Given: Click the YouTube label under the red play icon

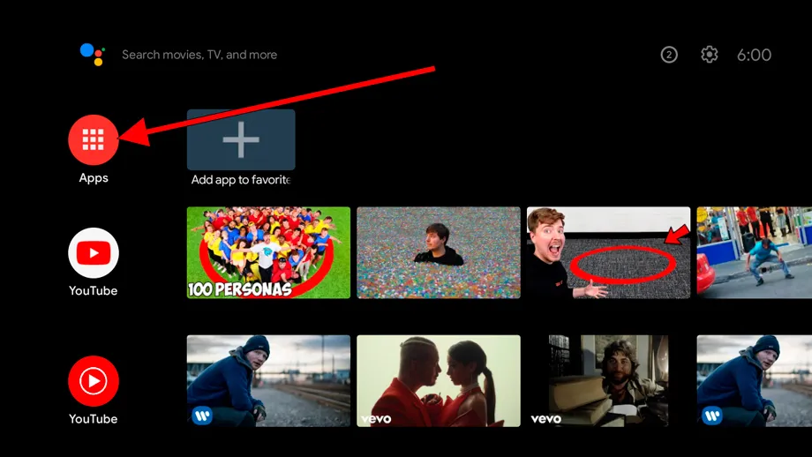Looking at the screenshot, I should (x=94, y=419).
